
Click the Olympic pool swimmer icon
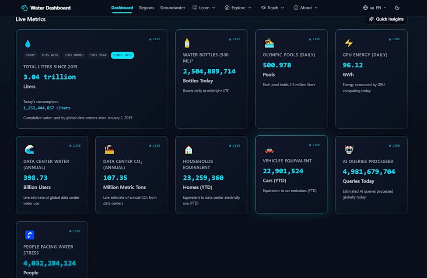(269, 43)
